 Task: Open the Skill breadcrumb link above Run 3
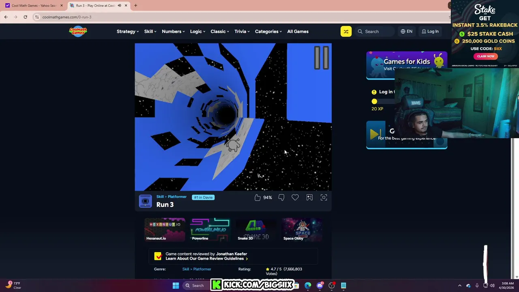[160, 197]
